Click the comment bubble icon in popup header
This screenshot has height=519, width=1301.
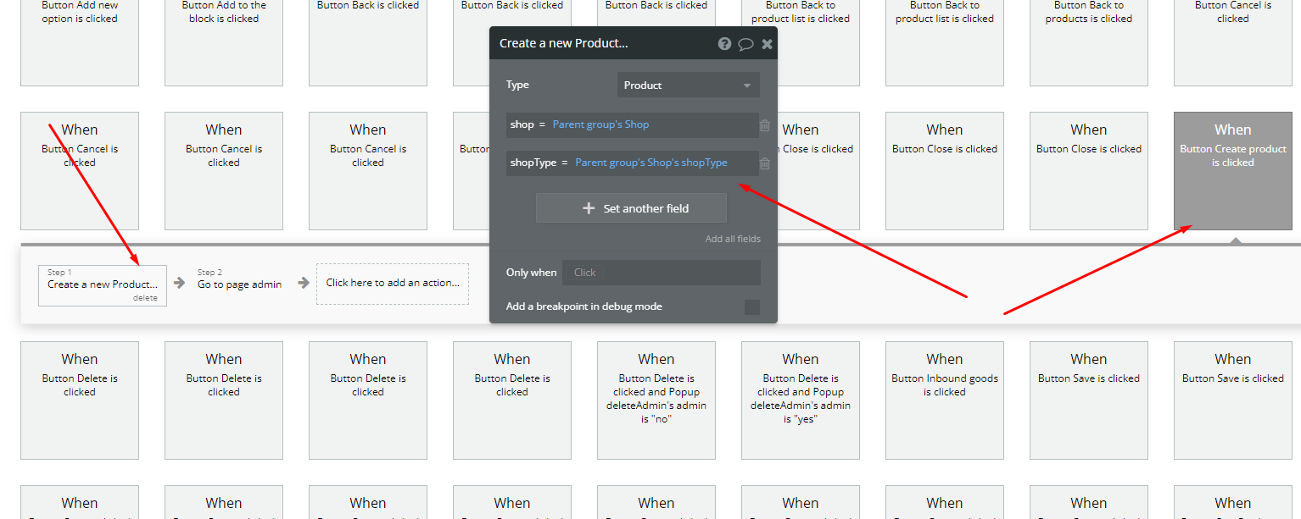pyautogui.click(x=745, y=43)
